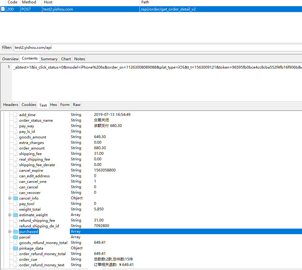The image size is (302, 270).
Task: Expand the purchased array node
Action: [x=10, y=231]
